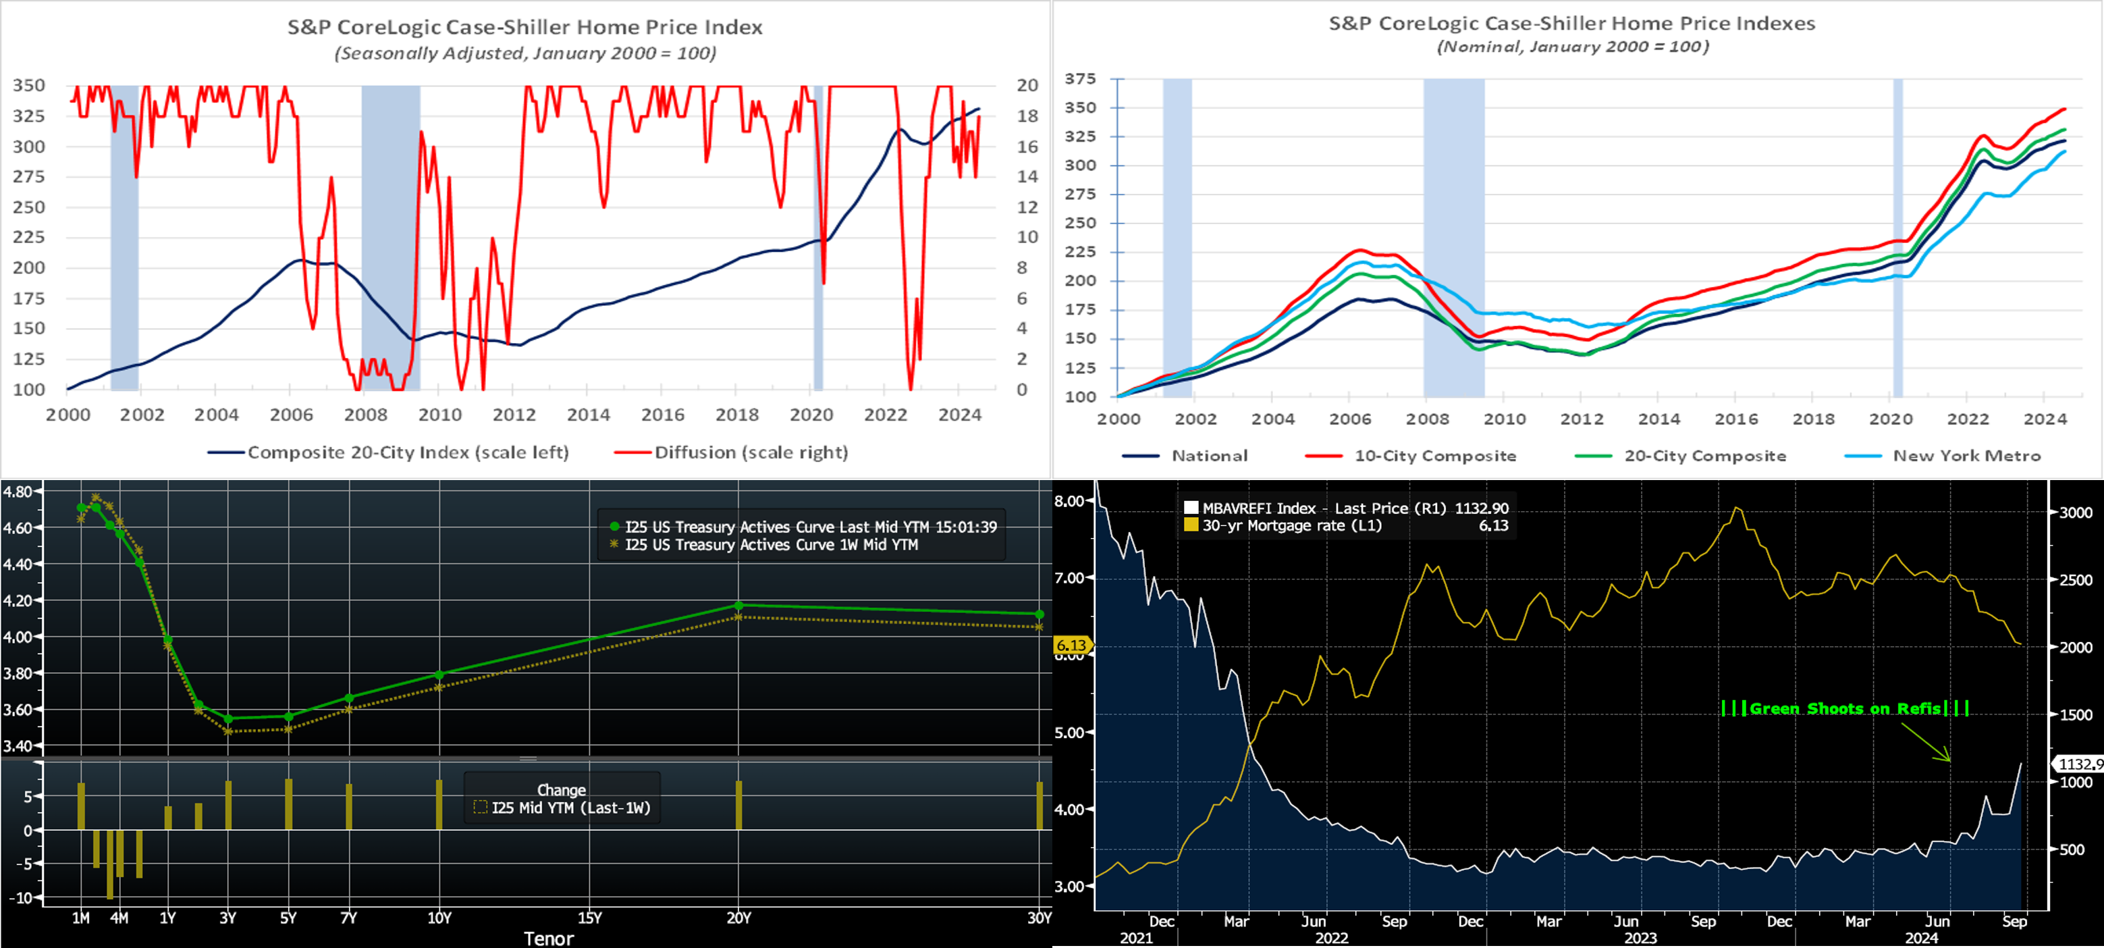
Task: Click the white MBAVREFI Index legend square
Action: point(1191,508)
